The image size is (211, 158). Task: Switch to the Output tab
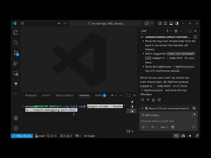tap(46, 95)
